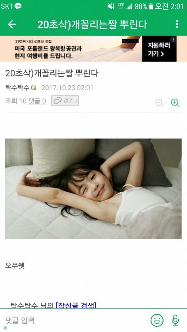Viewport: 187px width, 332px height.
Task: Zoom in text with plus magnifier
Action: [175, 102]
